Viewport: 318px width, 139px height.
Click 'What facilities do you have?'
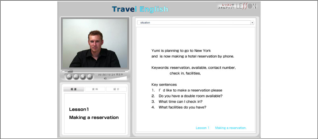(183, 107)
